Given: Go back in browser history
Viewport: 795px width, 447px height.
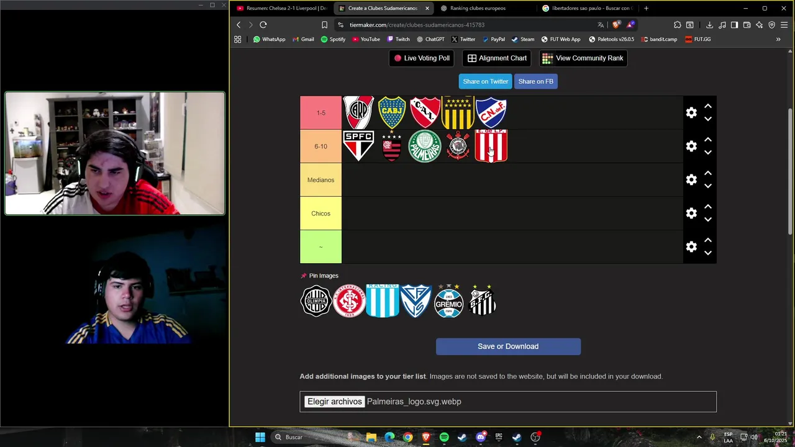Looking at the screenshot, I should pos(238,25).
